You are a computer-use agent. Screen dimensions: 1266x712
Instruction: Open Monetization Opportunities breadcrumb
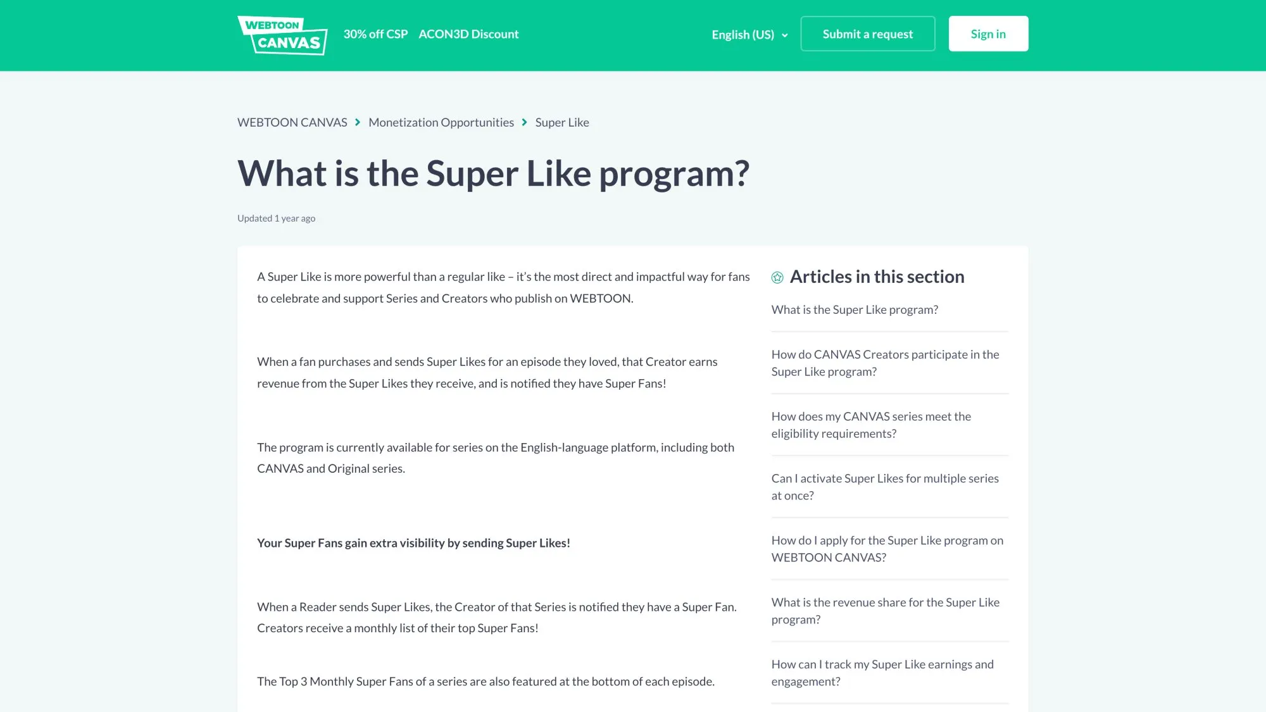pos(441,122)
